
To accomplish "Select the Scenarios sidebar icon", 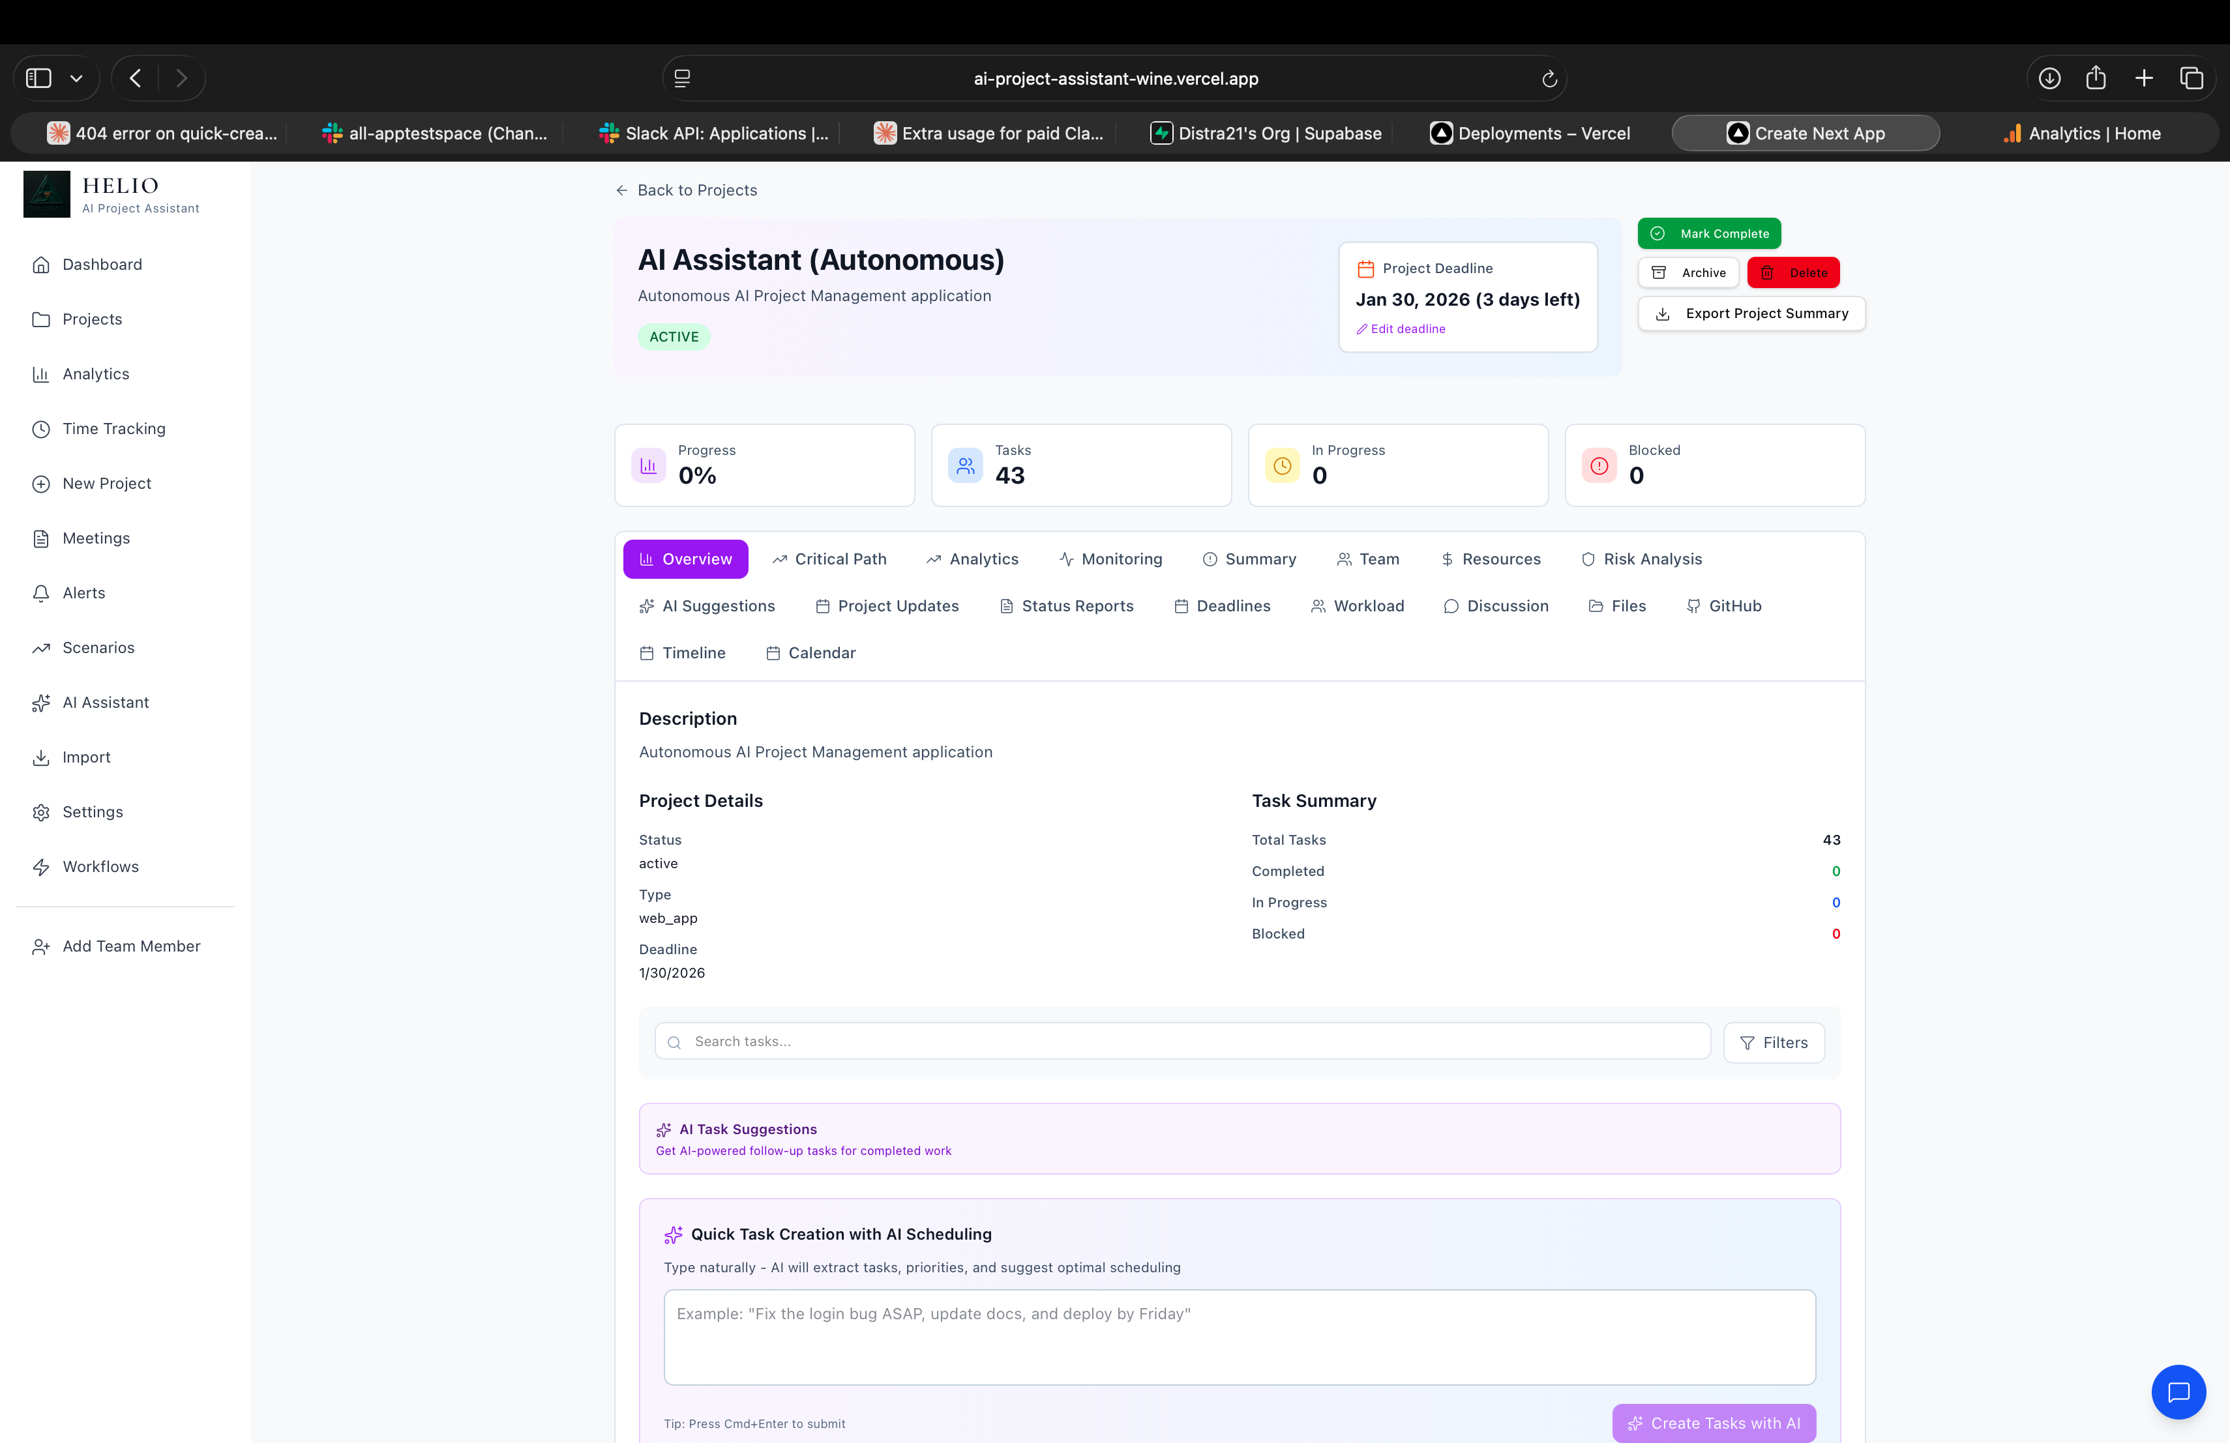I will click(41, 647).
